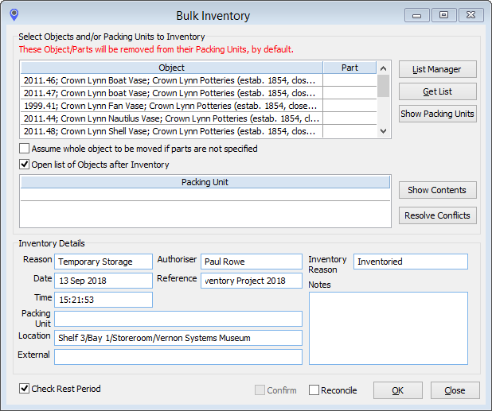Click the Location field Shelf 3/Bay 1

(178, 338)
